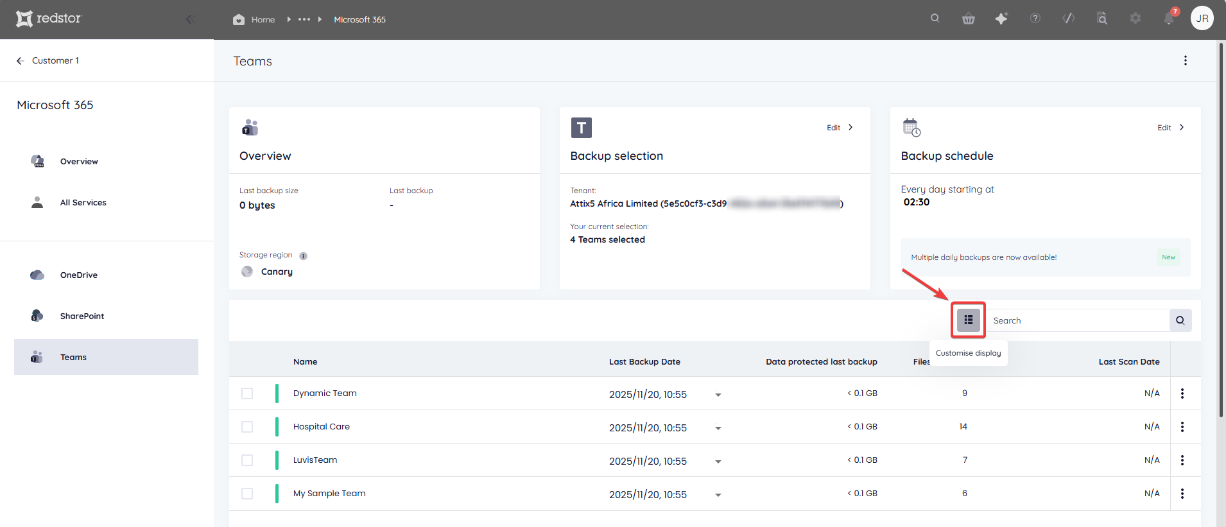
Task: Click the search magnifier button beside Search field
Action: [1180, 320]
